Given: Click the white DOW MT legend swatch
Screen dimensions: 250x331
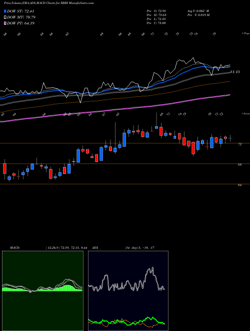Looking at the screenshot, I should point(5,18).
